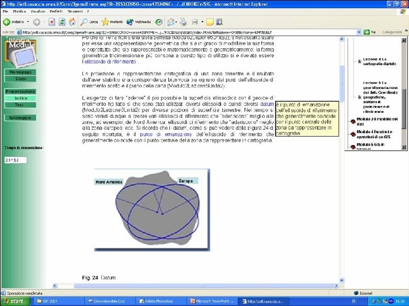Open the Windows start button
This screenshot has width=409, height=306.
pos(15,301)
